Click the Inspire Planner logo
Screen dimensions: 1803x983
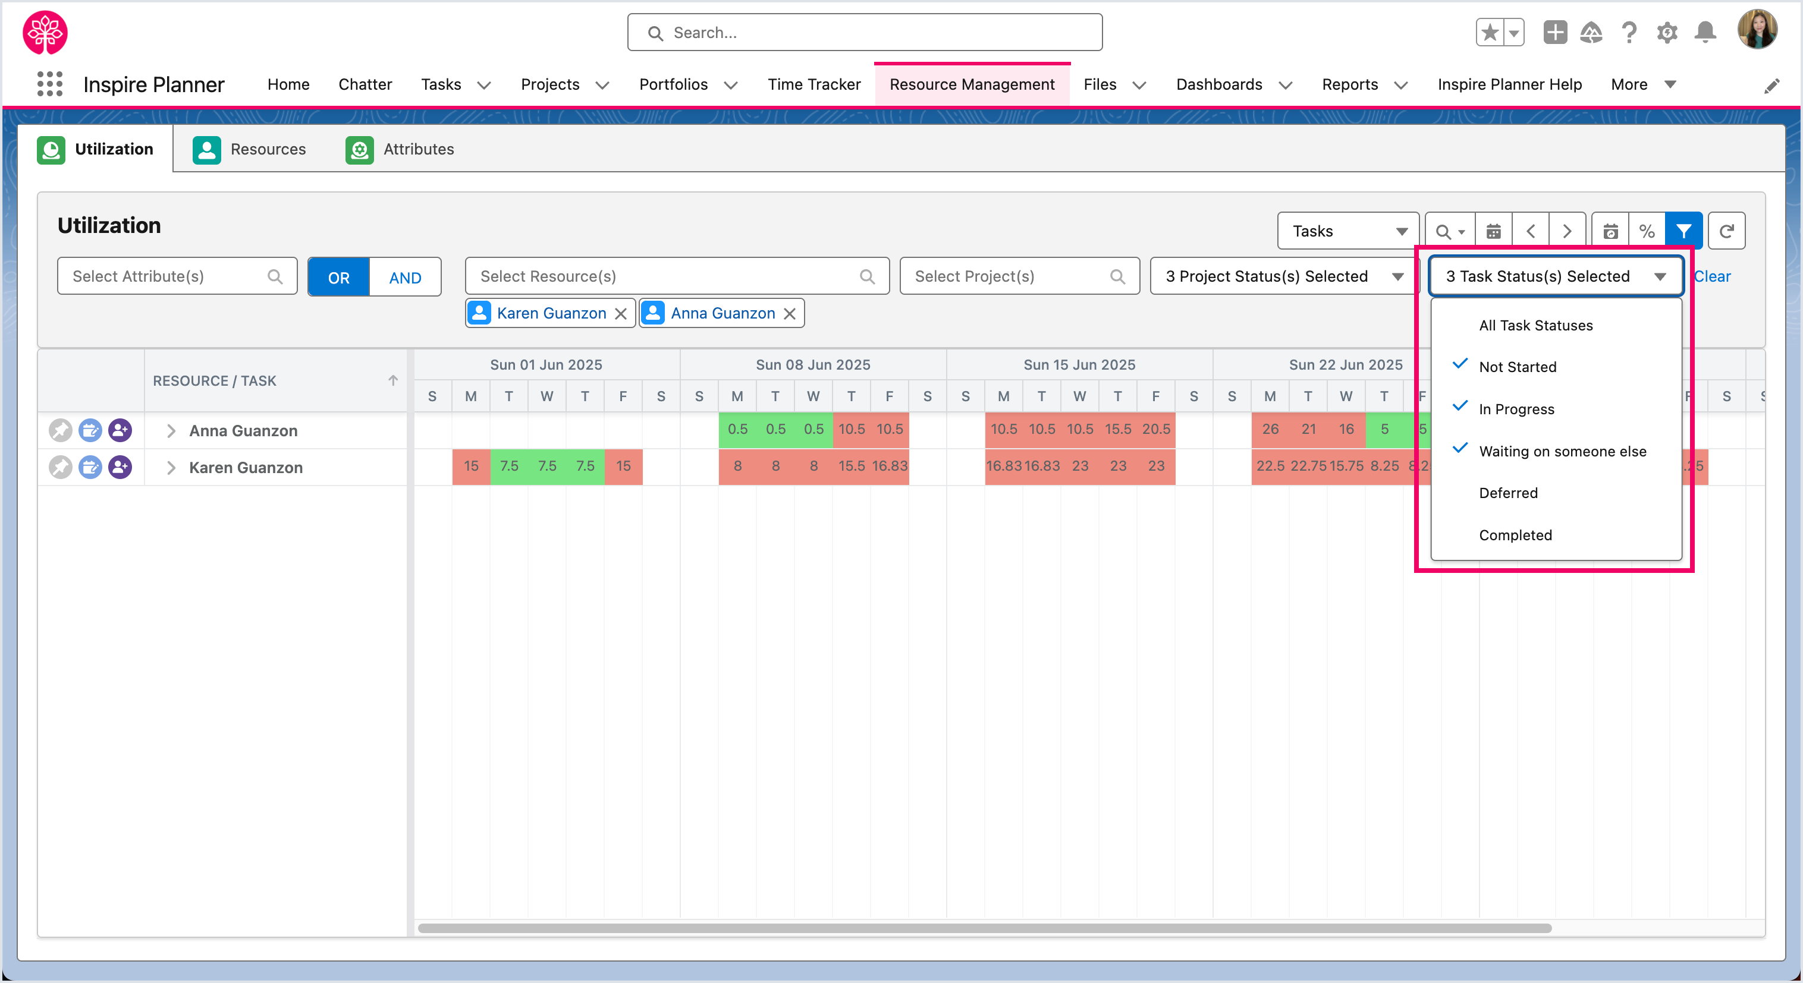(x=46, y=32)
